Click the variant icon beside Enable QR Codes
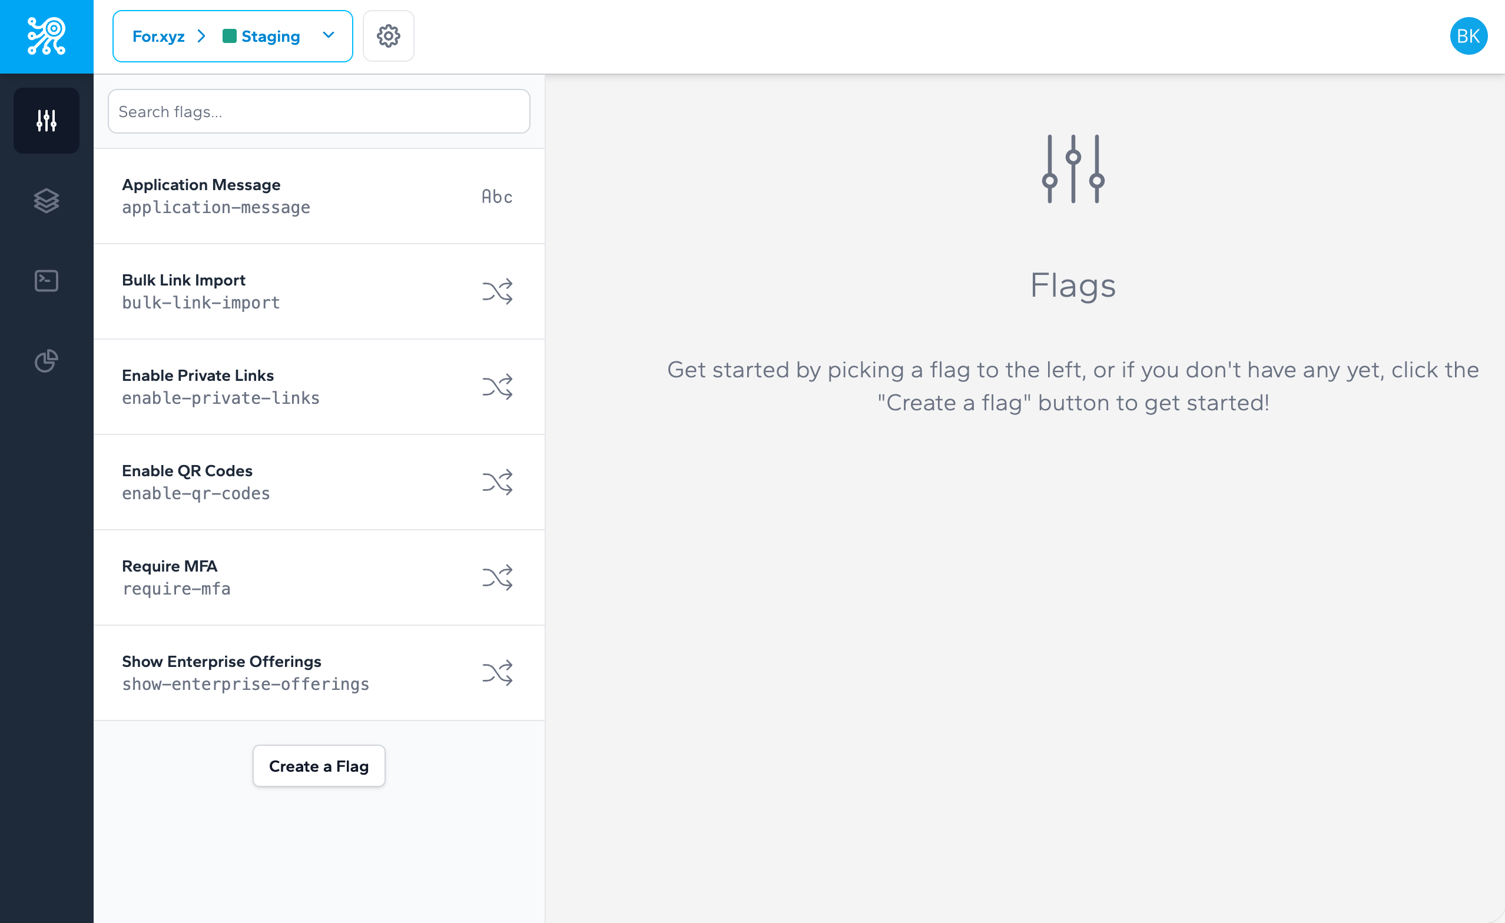Viewport: 1505px width, 923px height. pos(496,482)
